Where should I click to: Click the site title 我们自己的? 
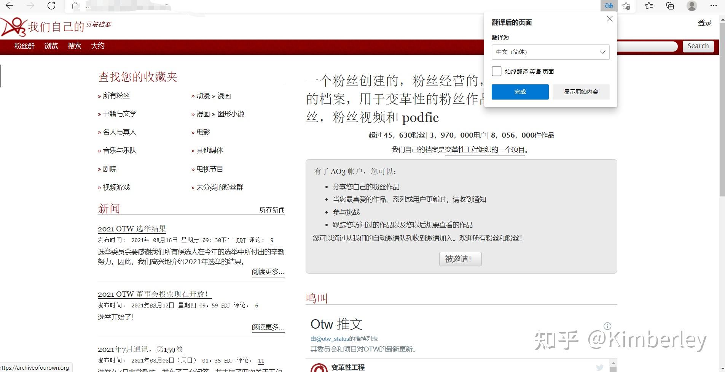click(56, 27)
